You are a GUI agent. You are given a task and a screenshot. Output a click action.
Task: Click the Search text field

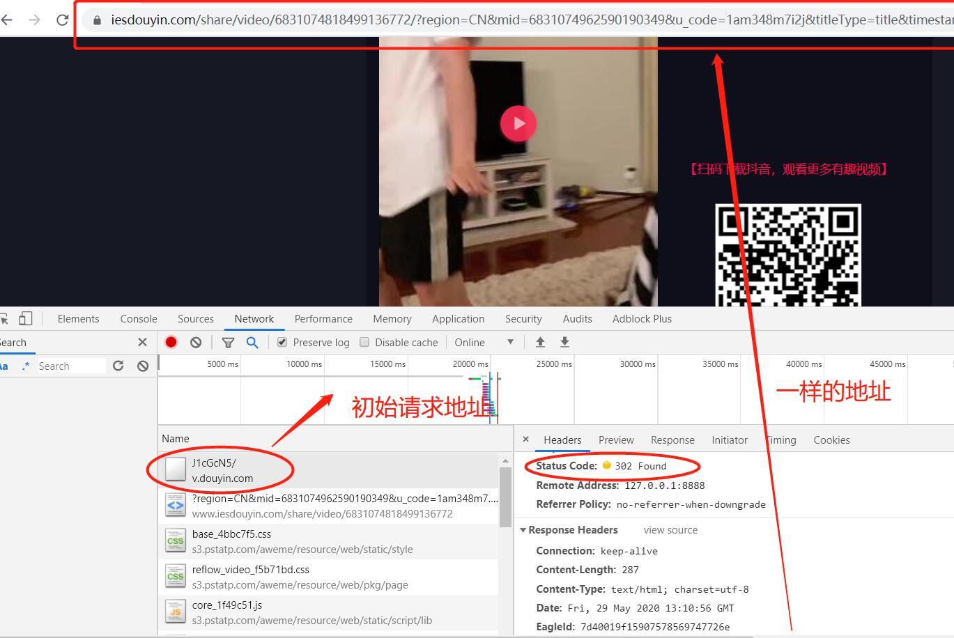pos(71,366)
